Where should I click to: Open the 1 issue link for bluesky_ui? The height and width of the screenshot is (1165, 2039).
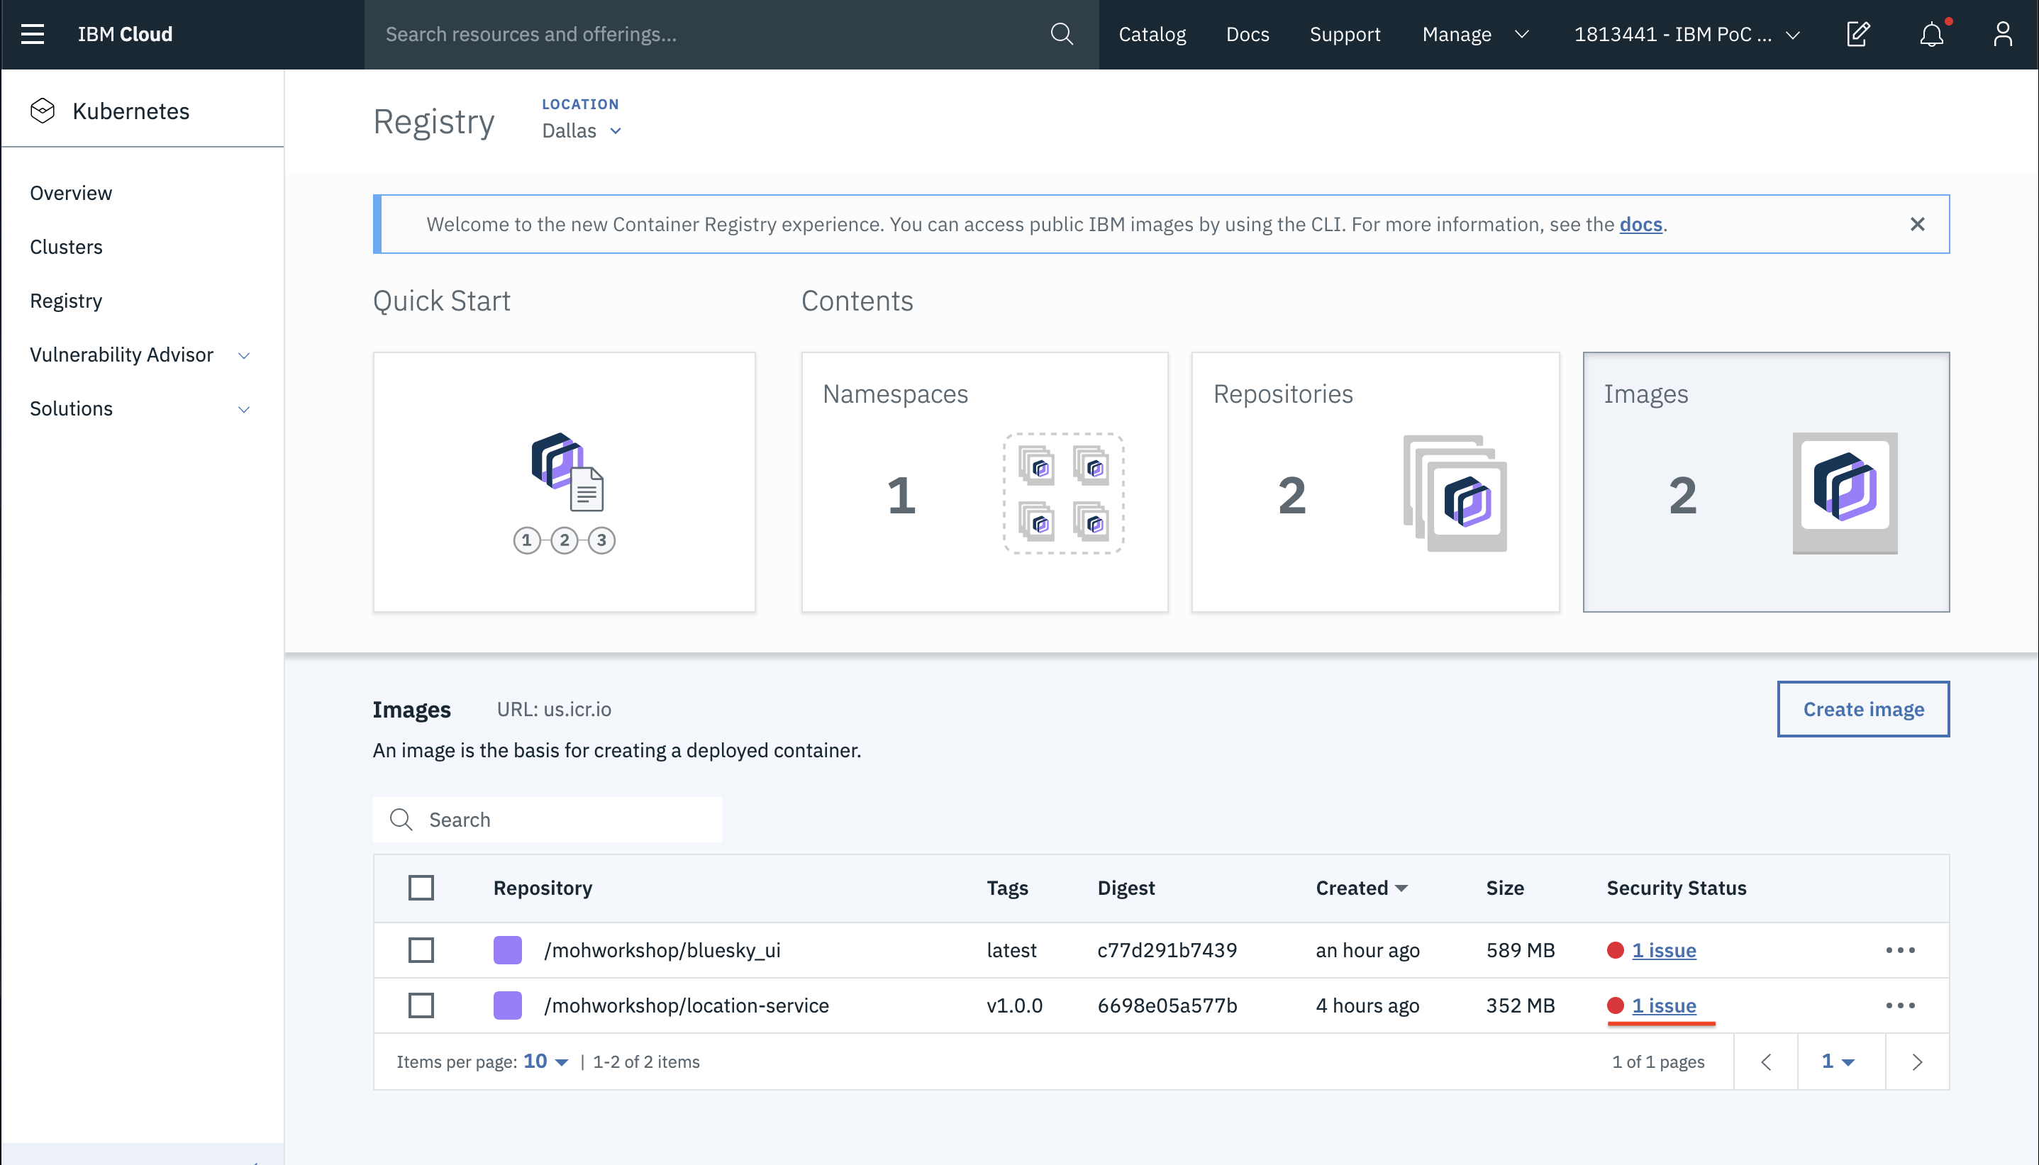1664,949
